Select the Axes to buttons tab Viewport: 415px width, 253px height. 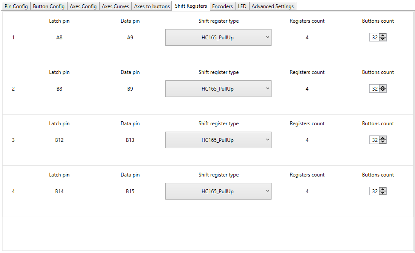(x=152, y=6)
